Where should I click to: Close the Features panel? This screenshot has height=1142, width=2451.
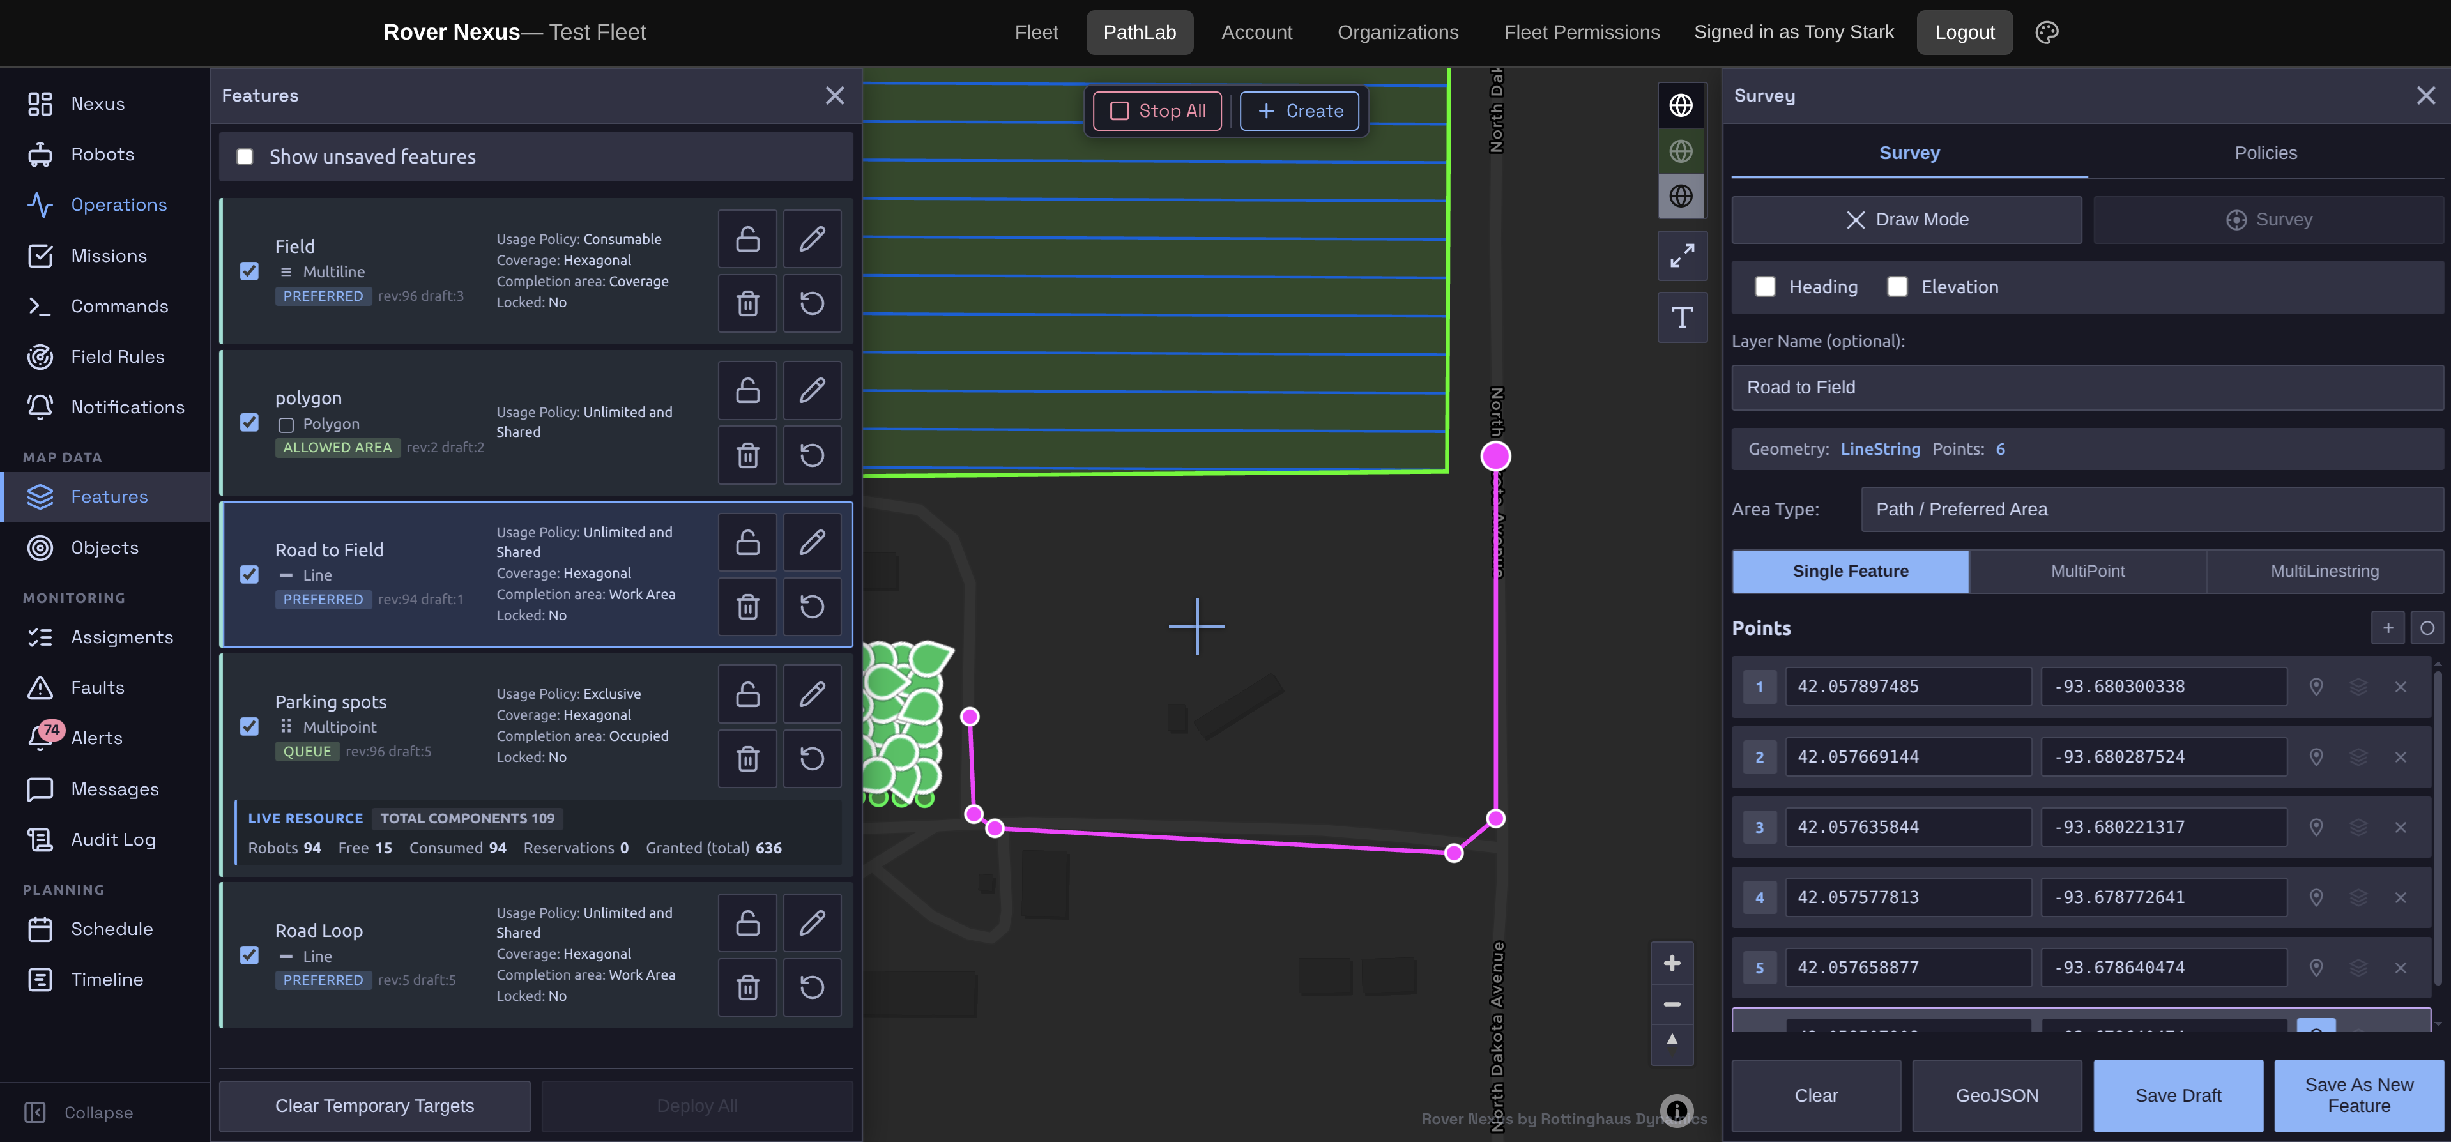(x=834, y=95)
